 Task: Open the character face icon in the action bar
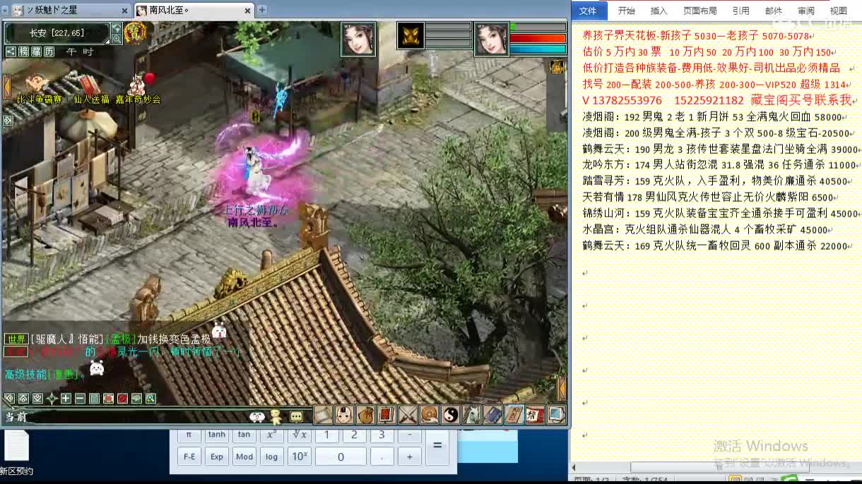[x=344, y=415]
